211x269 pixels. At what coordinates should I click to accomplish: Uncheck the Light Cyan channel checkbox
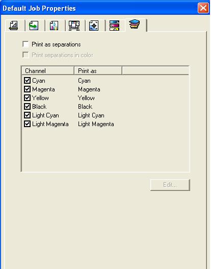pyautogui.click(x=27, y=115)
